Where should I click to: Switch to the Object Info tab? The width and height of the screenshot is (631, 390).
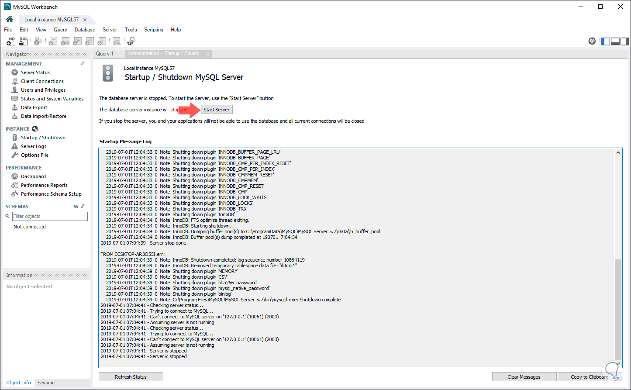(x=18, y=383)
